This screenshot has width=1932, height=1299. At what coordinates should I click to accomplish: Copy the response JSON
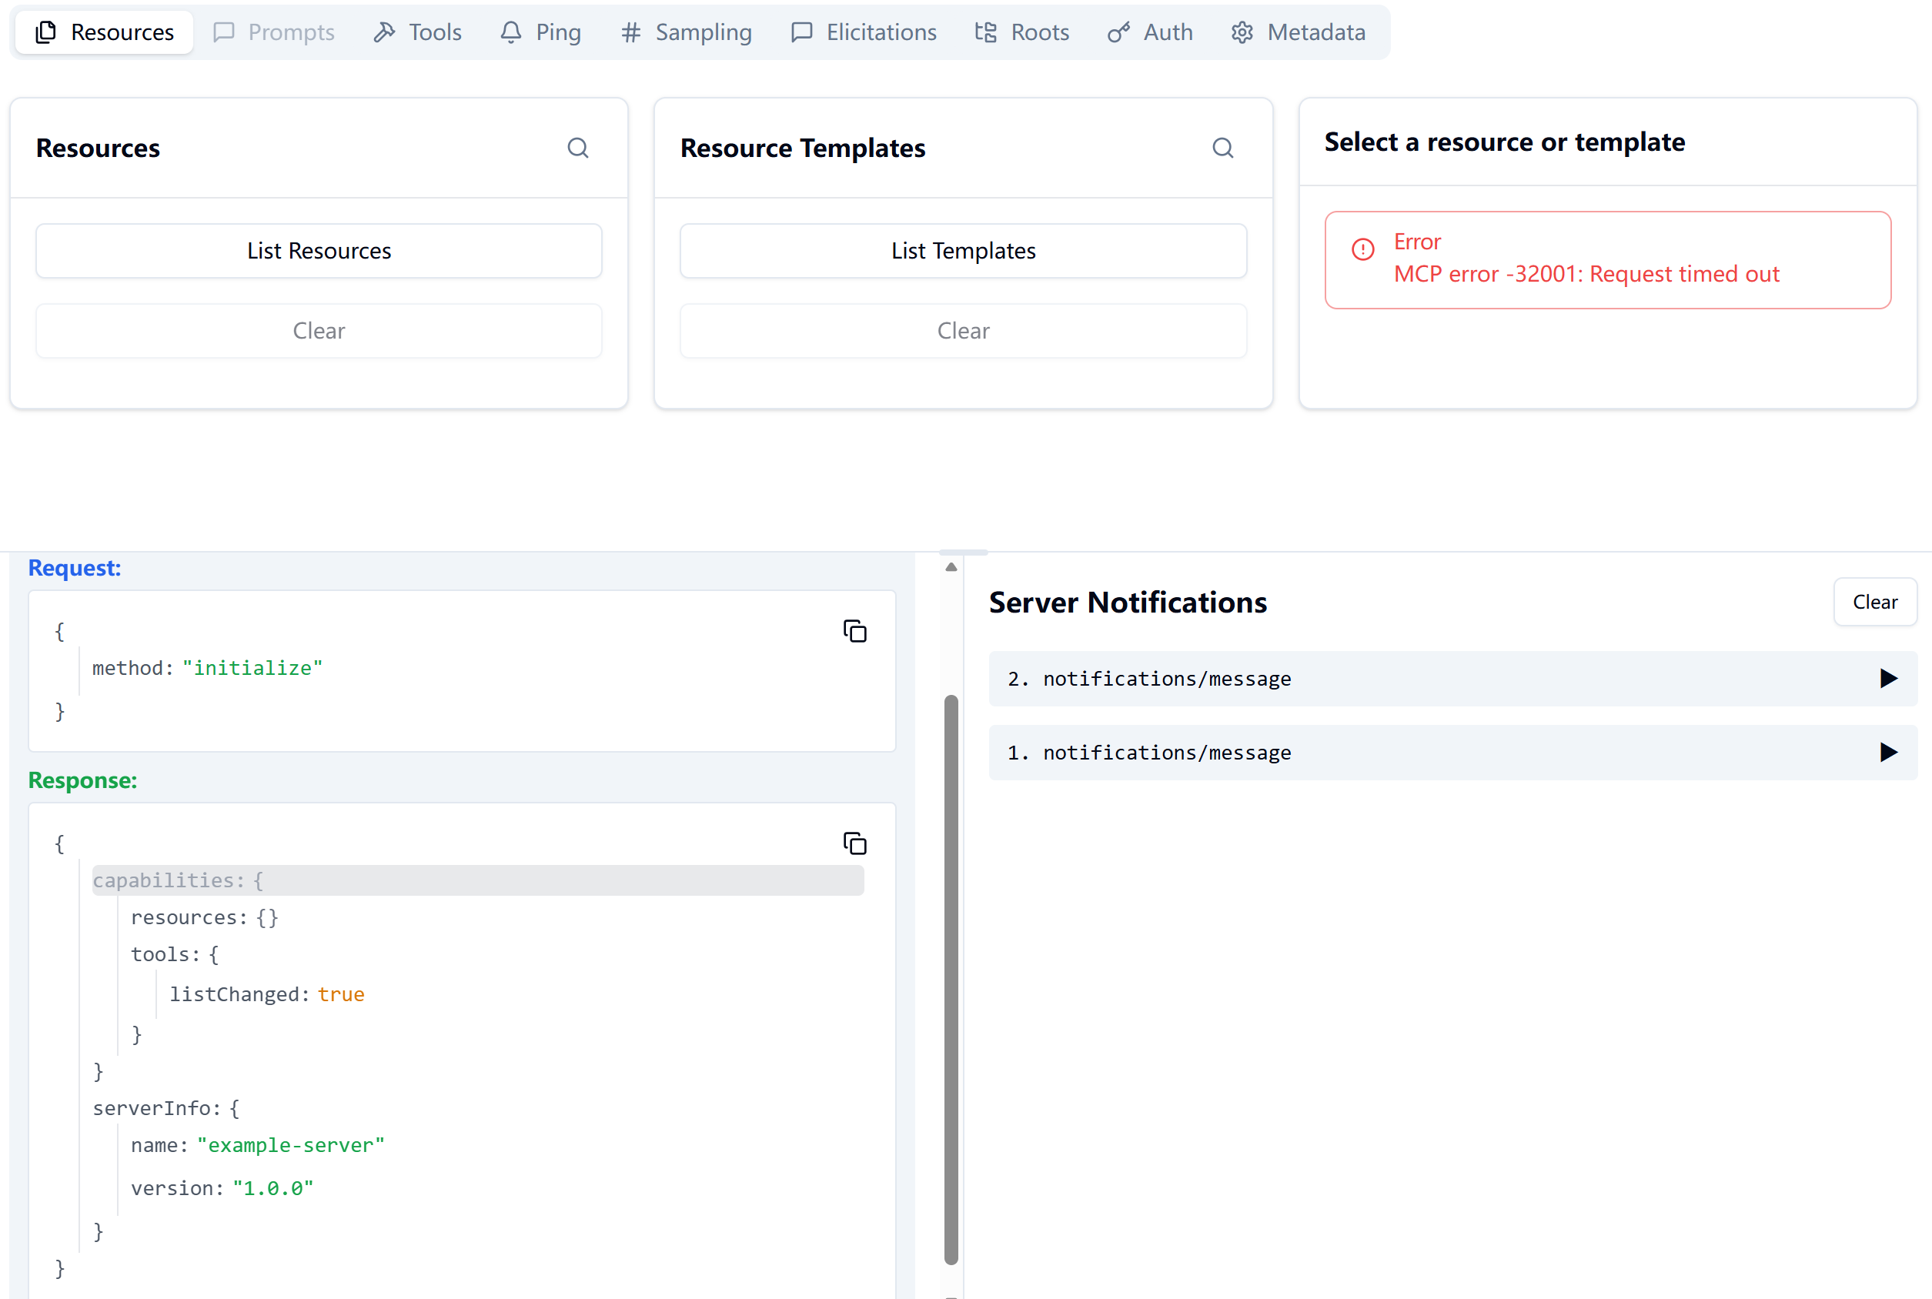(x=854, y=843)
